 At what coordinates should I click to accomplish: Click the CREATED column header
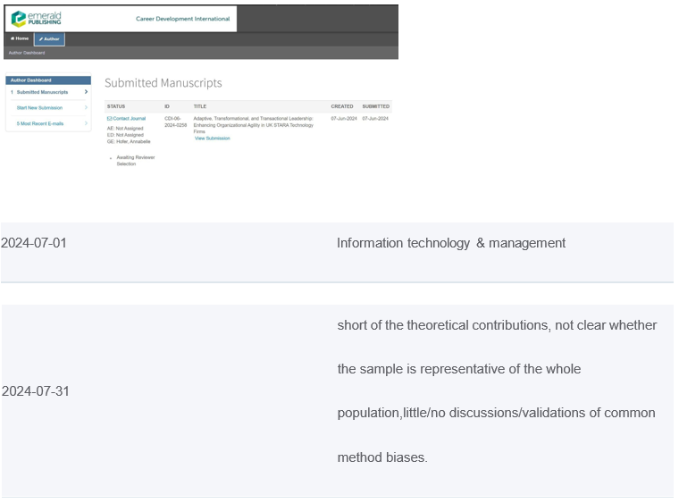point(342,106)
